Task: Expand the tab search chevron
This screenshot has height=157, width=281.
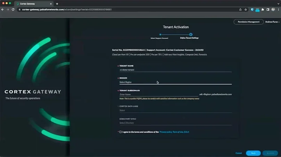Action: (278, 4)
